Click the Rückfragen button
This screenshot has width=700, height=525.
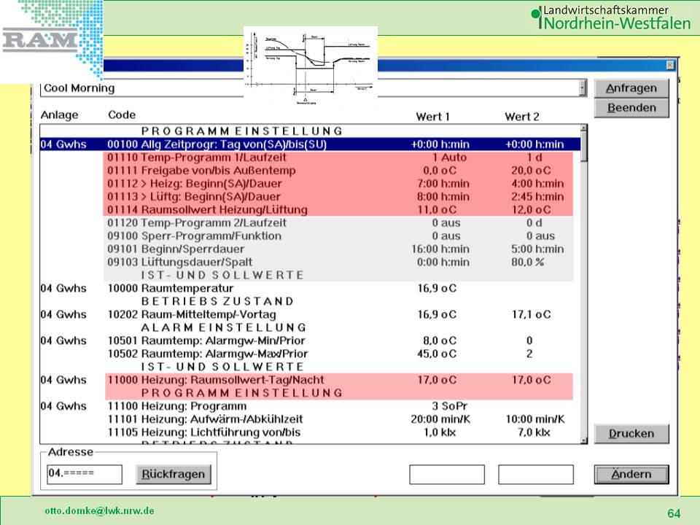pos(174,475)
